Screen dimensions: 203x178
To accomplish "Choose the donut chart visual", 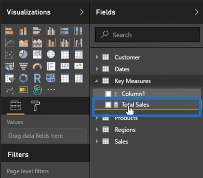I will point(23,78).
